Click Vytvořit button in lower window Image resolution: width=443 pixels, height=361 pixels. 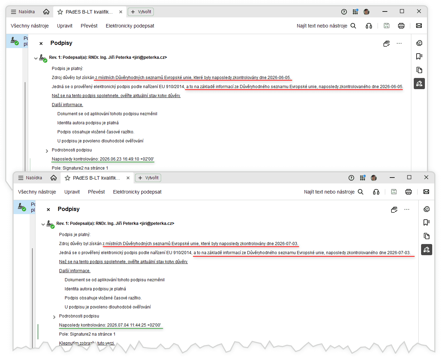[x=148, y=178]
